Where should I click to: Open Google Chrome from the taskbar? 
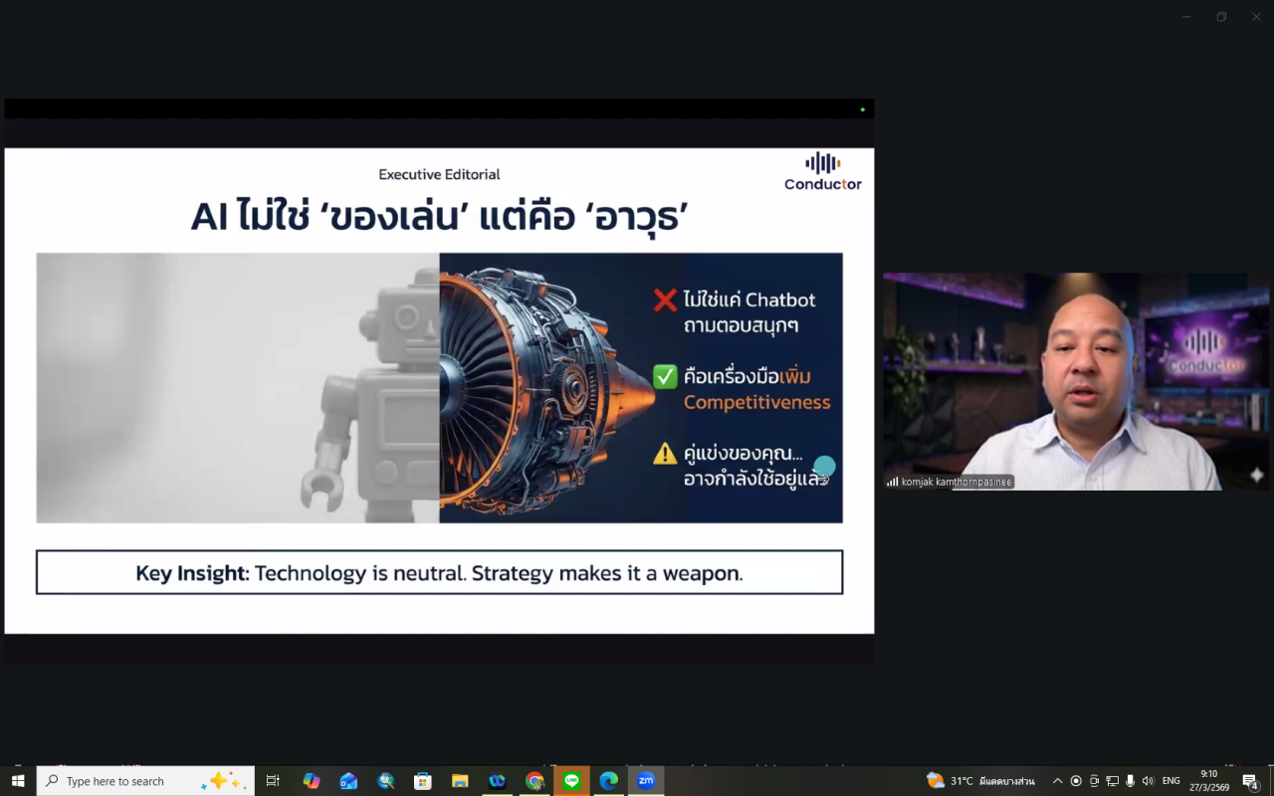[x=534, y=781]
